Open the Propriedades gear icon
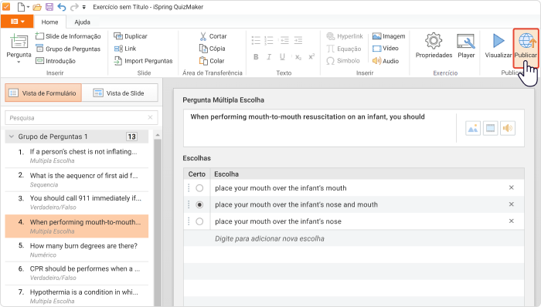 pyautogui.click(x=434, y=41)
